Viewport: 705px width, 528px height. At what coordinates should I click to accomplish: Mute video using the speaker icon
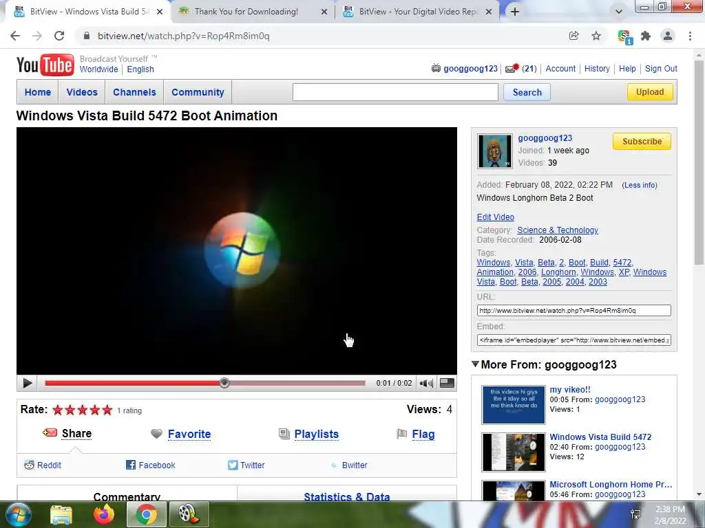click(x=426, y=383)
